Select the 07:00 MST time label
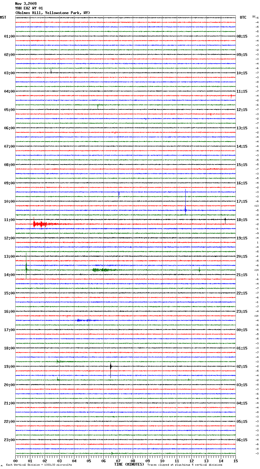The image size is (260, 469). (x=9, y=146)
